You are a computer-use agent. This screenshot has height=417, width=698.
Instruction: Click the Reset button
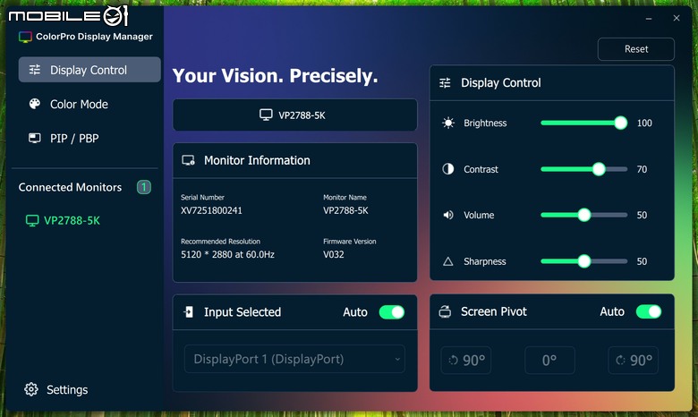tap(635, 49)
